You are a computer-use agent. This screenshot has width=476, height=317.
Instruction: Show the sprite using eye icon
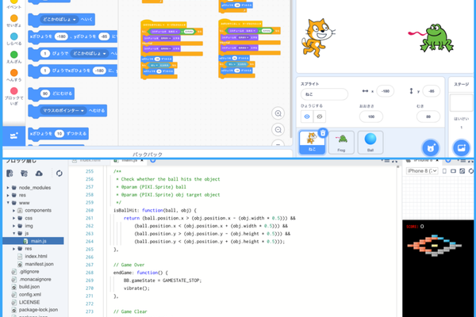click(x=307, y=116)
